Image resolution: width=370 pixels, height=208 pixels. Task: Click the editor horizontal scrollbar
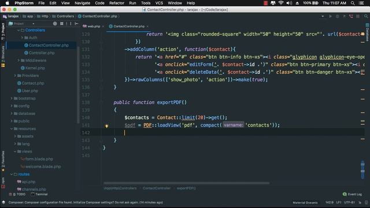(186, 183)
